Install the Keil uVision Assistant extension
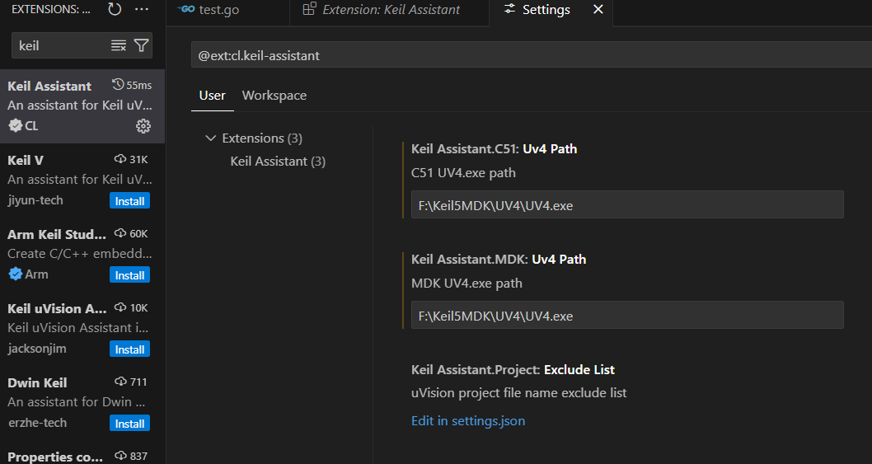 (x=129, y=350)
